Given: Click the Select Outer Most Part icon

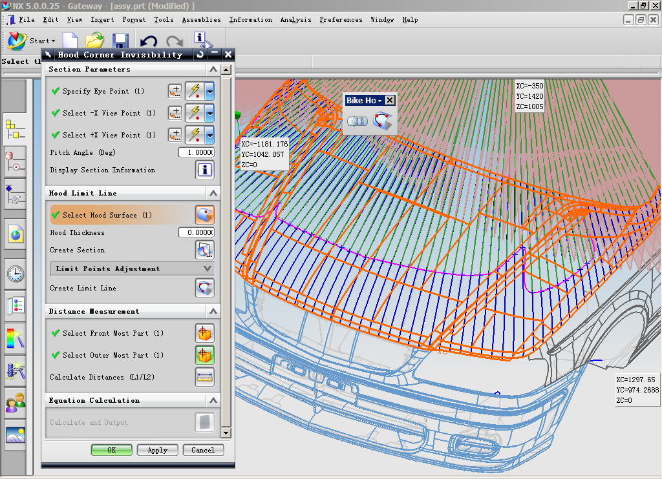Looking at the screenshot, I should click(x=205, y=355).
